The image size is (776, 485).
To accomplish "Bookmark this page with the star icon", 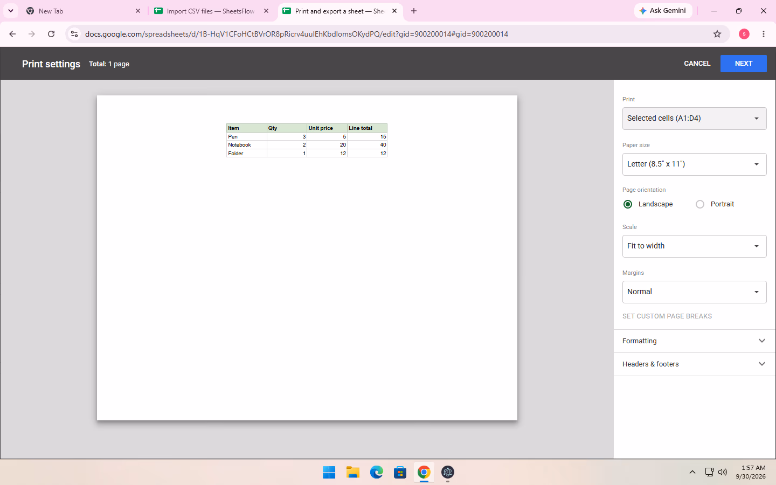I will click(717, 34).
